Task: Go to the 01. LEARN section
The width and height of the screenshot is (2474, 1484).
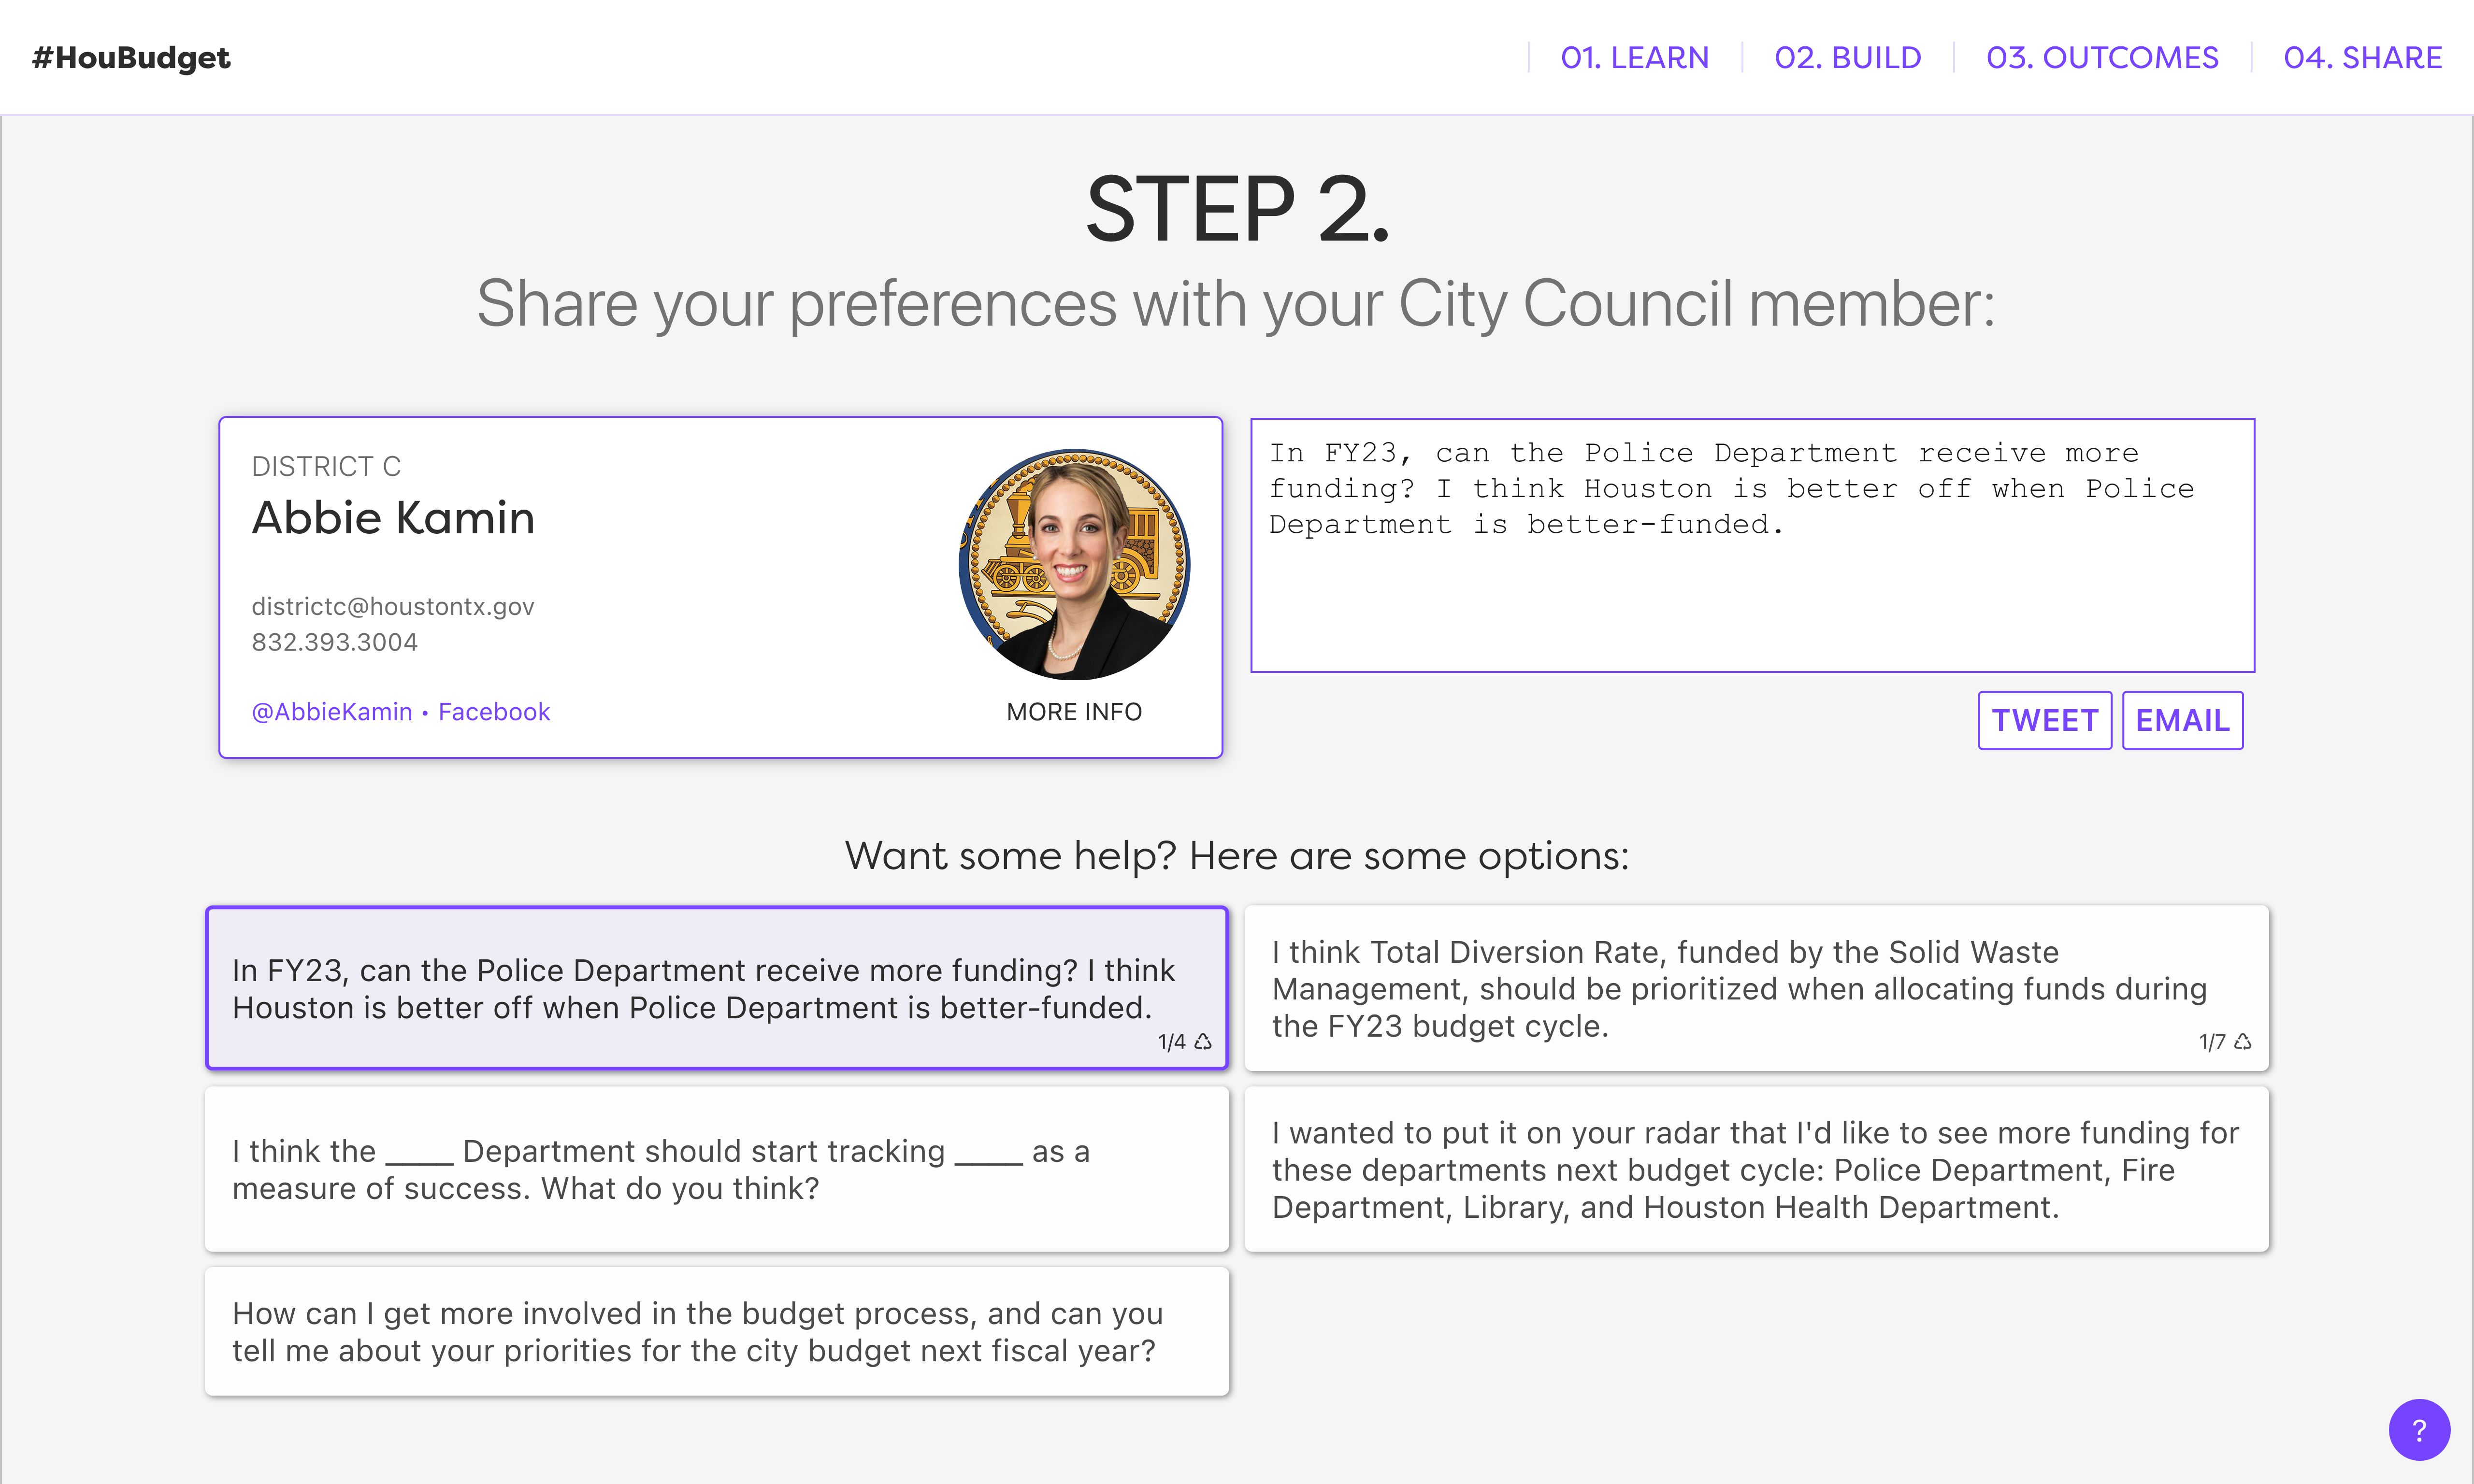Action: [x=1634, y=58]
